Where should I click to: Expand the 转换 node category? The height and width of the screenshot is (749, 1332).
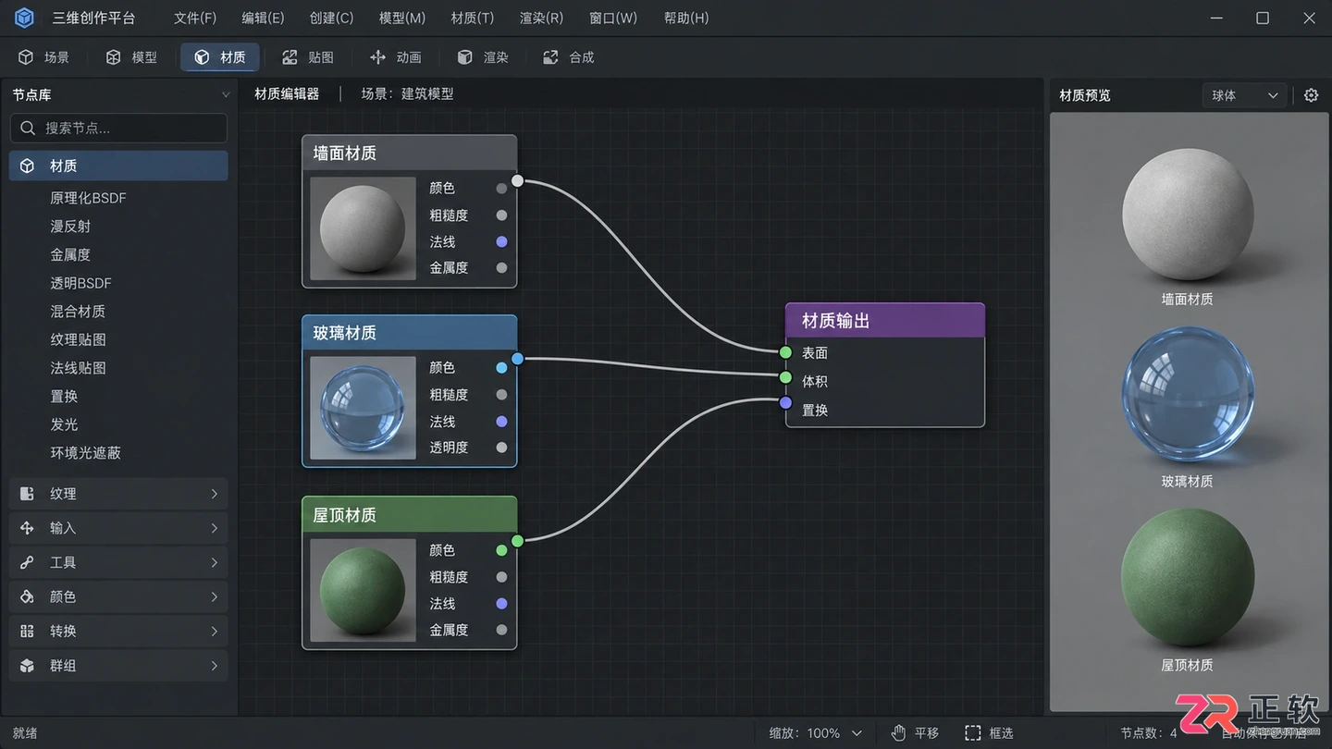tap(118, 631)
